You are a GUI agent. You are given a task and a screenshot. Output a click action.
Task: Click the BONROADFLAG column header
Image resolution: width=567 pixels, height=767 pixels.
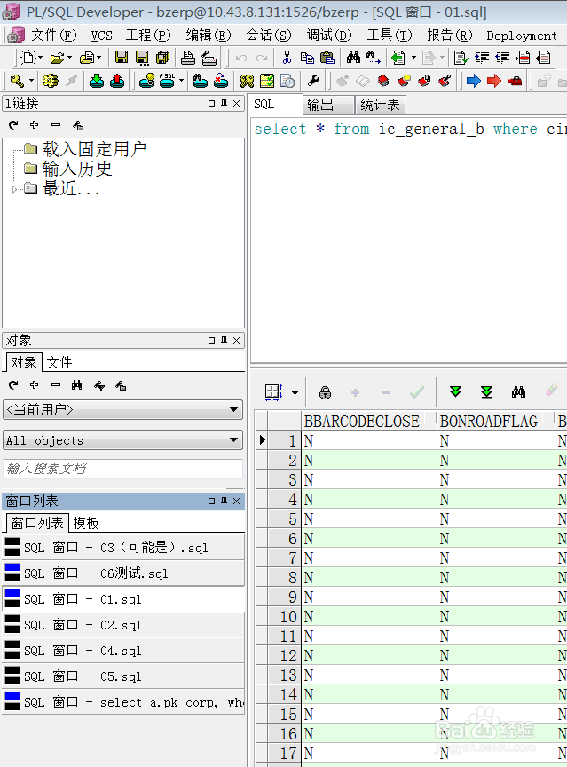[496, 421]
